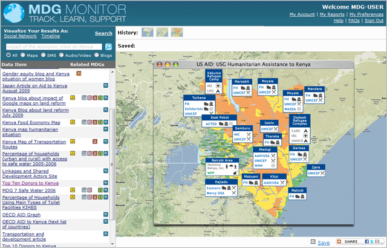Click the Kakuma Refugee Camp label on map
Image resolution: width=387 pixels, height=248 pixels.
[x=213, y=76]
